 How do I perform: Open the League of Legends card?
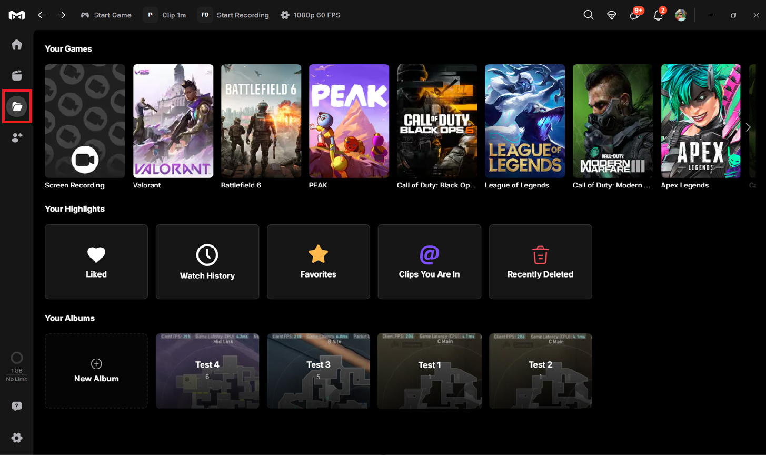click(x=525, y=121)
